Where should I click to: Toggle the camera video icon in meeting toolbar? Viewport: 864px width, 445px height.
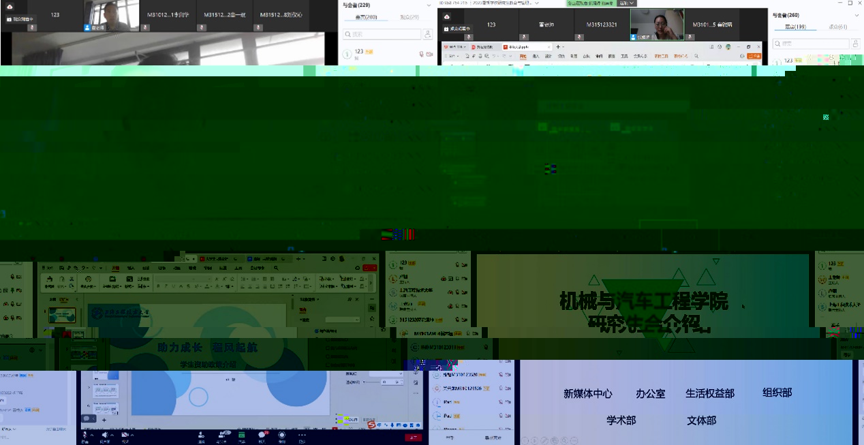(125, 435)
